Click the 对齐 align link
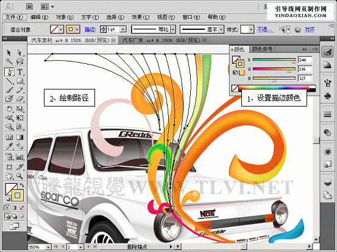Image resolution: width=337 pixels, height=252 pixels. pyautogui.click(x=310, y=29)
